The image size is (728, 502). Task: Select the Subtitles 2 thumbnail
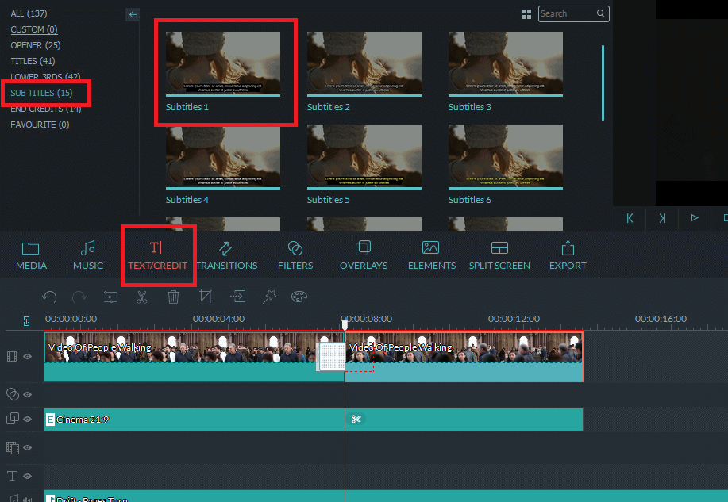(364, 64)
